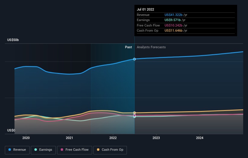Click the US$41.322b revenue value
Screen dimensions: 248x158
[173, 15]
